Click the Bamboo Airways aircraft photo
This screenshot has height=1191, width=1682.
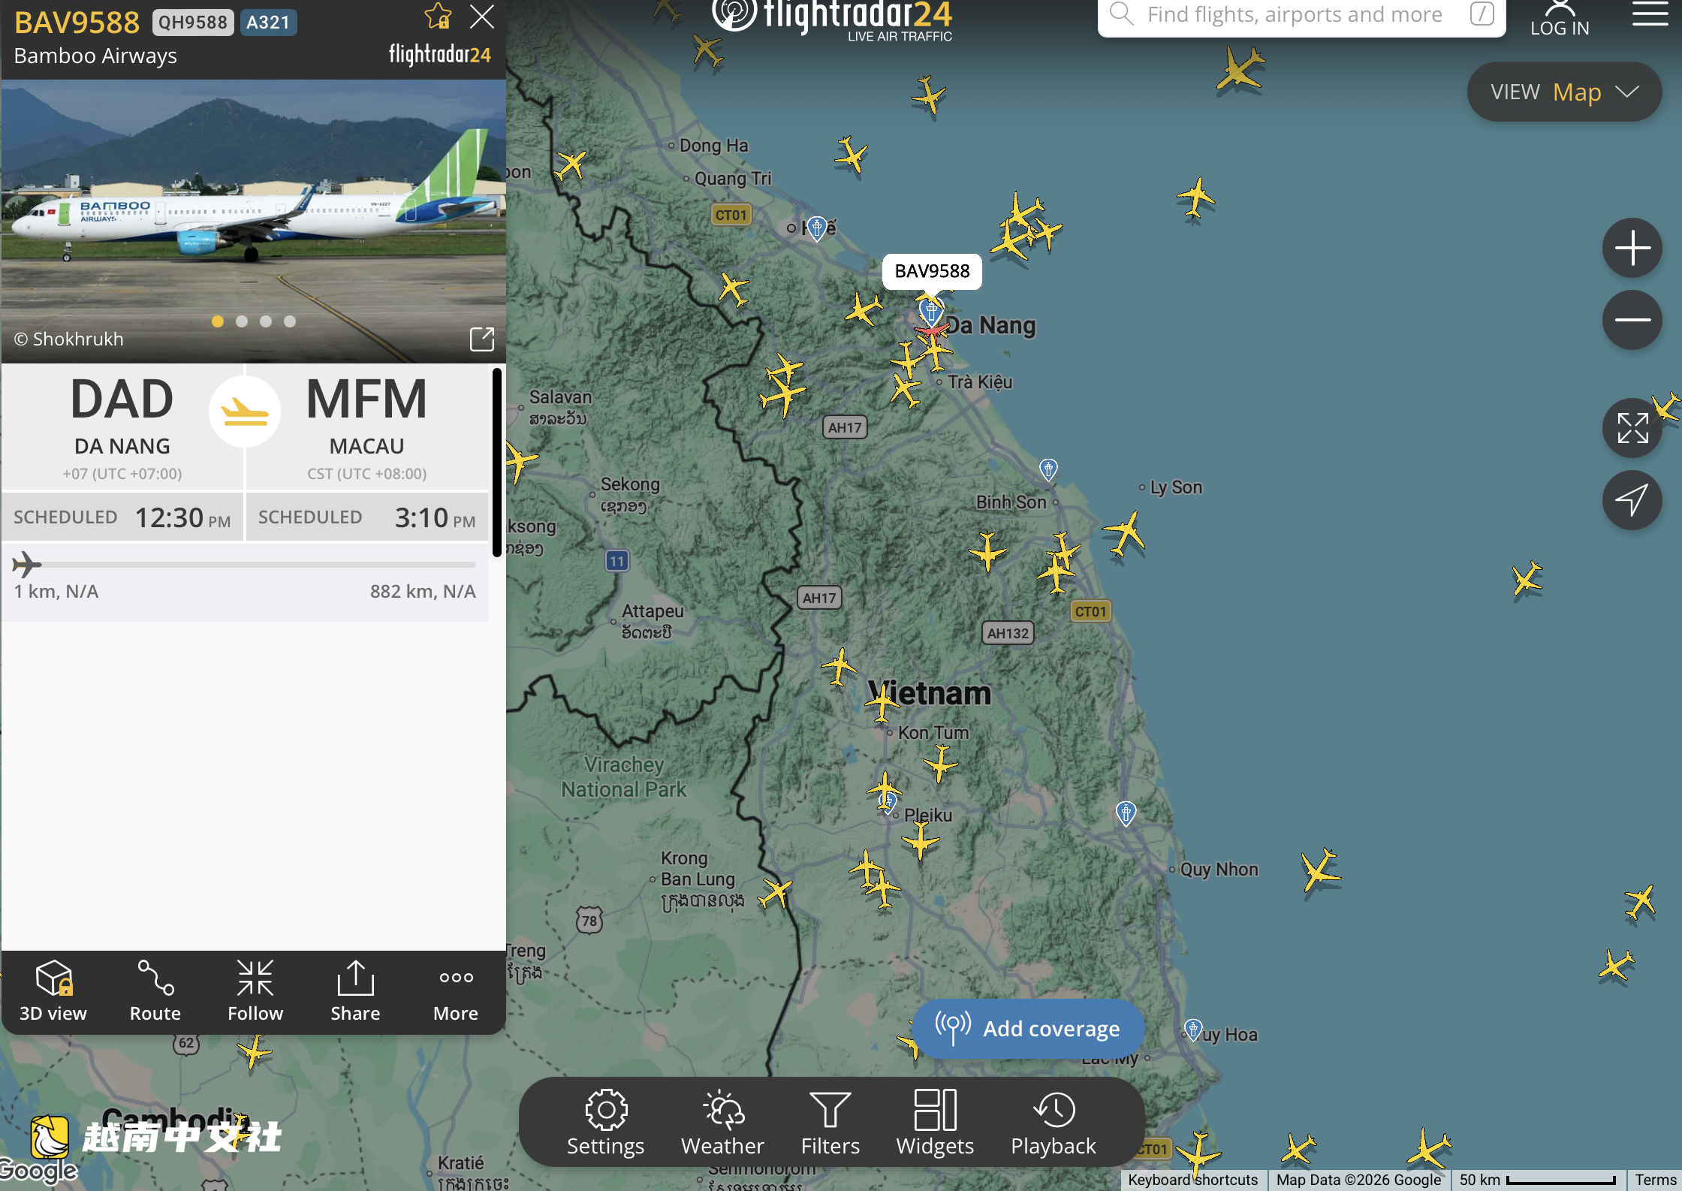pos(253,221)
